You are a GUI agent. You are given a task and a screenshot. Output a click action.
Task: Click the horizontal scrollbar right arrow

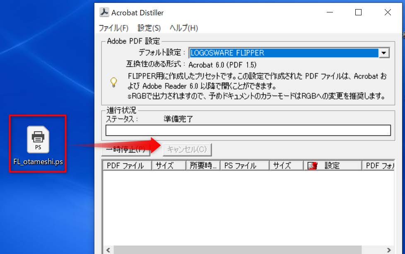click(389, 250)
